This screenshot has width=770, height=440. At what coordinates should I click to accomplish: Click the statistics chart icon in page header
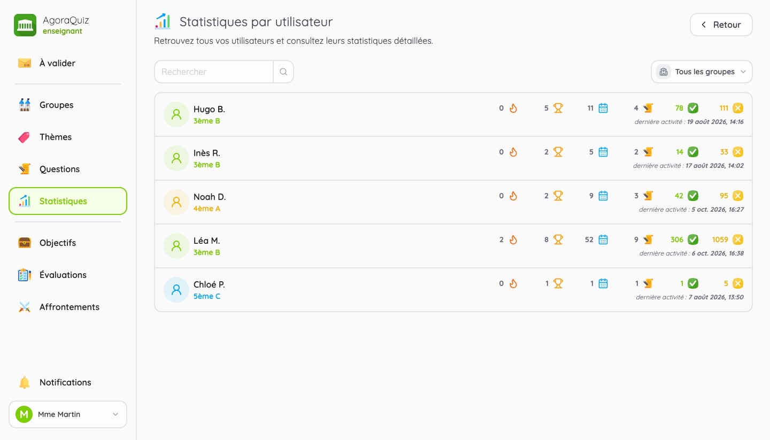tap(163, 22)
